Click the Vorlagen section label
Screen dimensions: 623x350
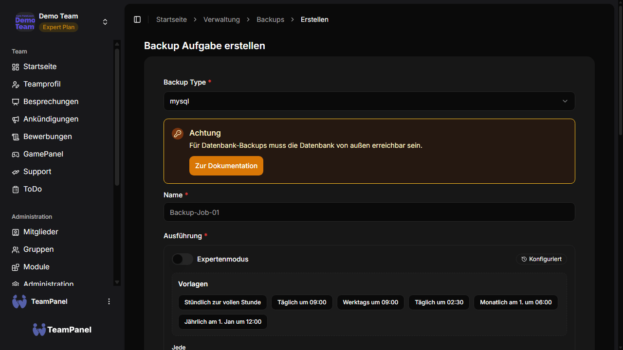tap(193, 284)
